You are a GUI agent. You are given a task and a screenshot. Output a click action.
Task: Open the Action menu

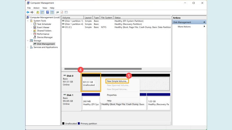pyautogui.click(x=36, y=8)
